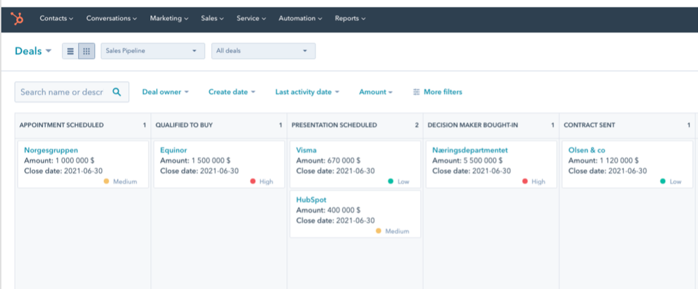Click Equinor's High priority red dot
This screenshot has height=289, width=698.
pyautogui.click(x=253, y=181)
